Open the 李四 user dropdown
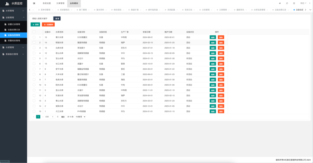313x163 pixels. click(303, 3)
